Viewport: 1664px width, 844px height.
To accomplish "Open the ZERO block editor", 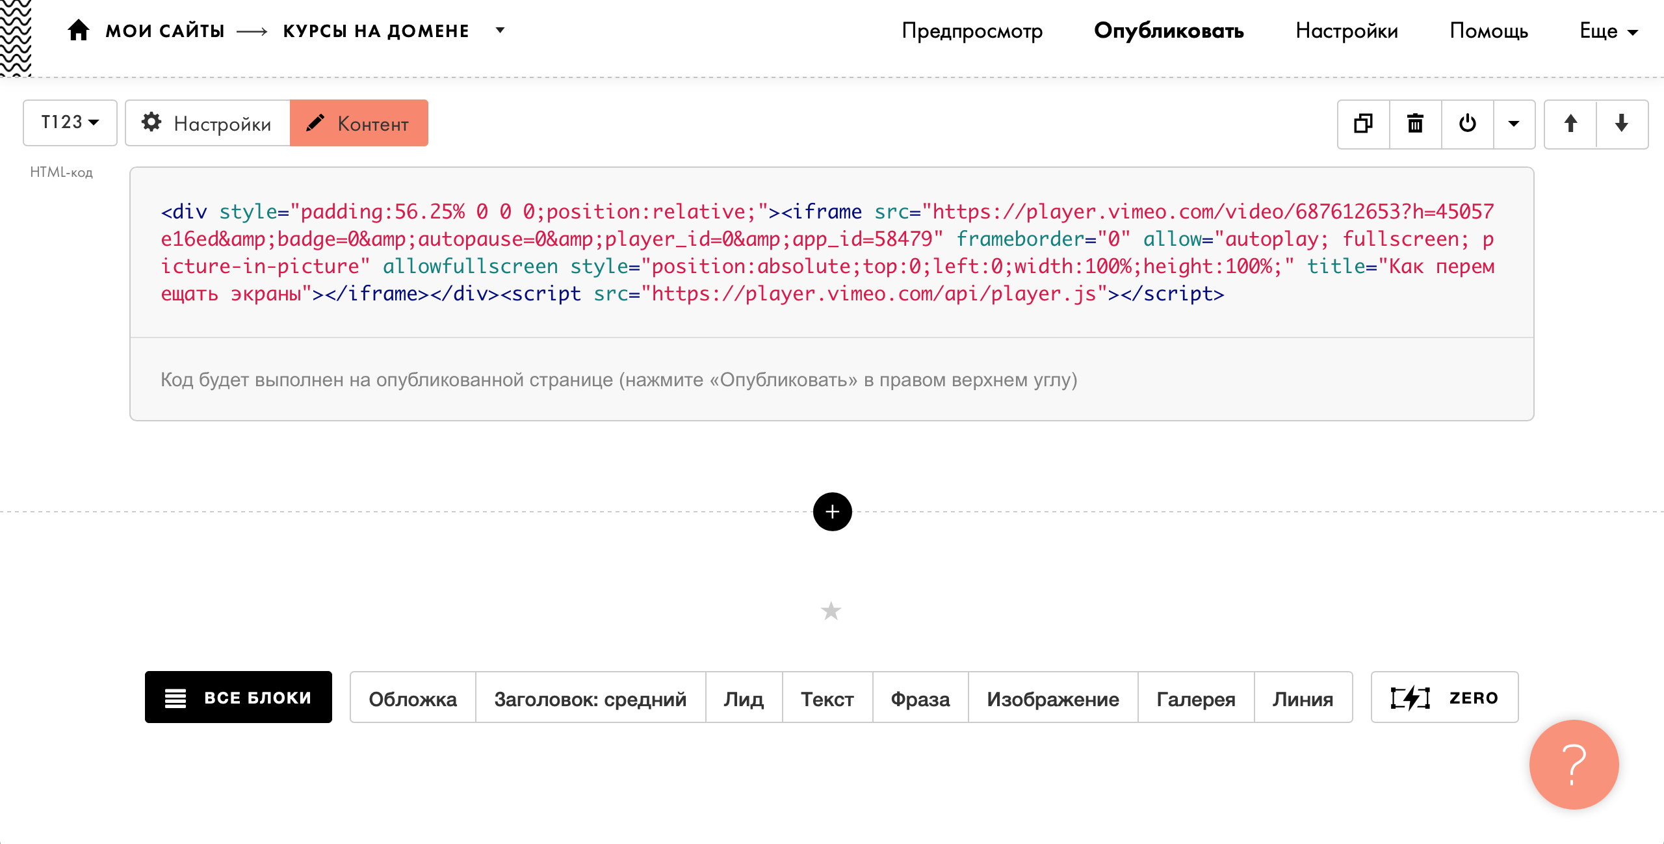I will [x=1444, y=697].
